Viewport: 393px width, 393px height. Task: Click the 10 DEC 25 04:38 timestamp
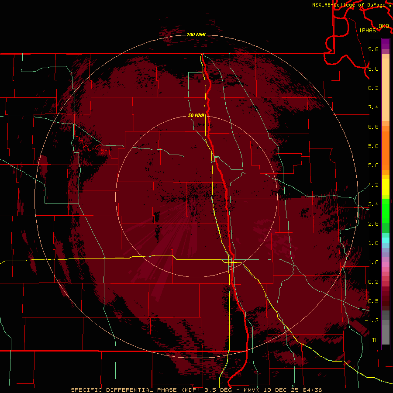[292, 390]
